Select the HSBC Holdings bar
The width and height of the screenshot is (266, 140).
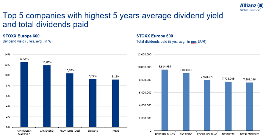coord(165,100)
